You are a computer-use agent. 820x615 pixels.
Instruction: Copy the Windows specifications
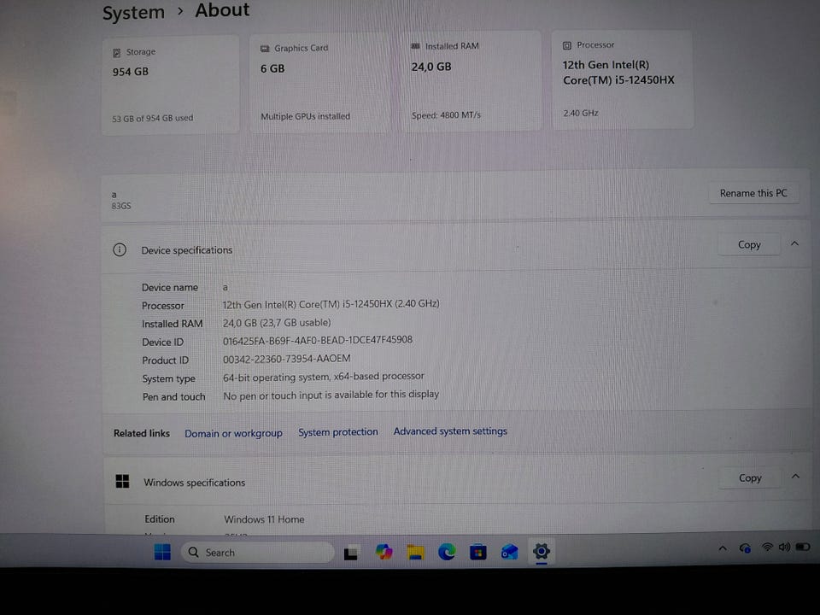[x=750, y=478]
